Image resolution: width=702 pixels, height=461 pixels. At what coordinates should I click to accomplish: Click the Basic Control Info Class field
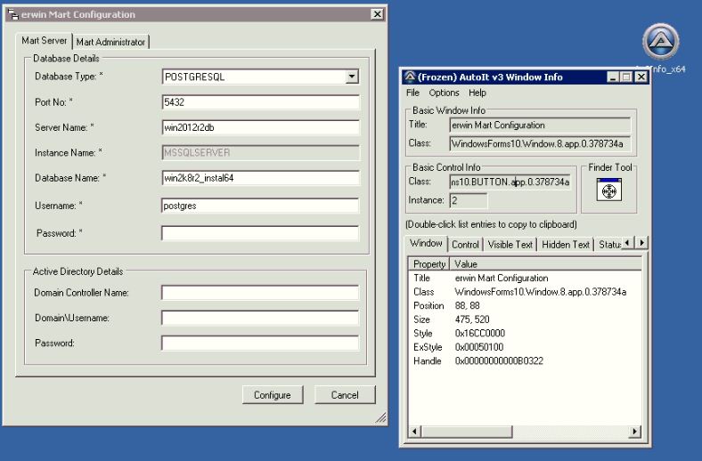click(x=510, y=182)
